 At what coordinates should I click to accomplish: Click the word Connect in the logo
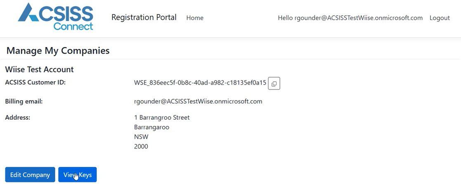[x=73, y=26]
